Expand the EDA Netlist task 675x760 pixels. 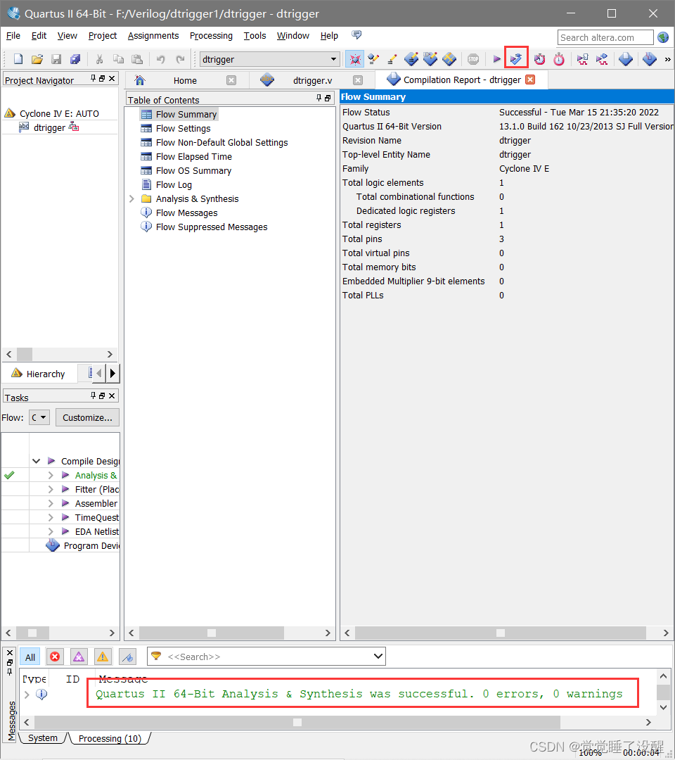tap(51, 531)
